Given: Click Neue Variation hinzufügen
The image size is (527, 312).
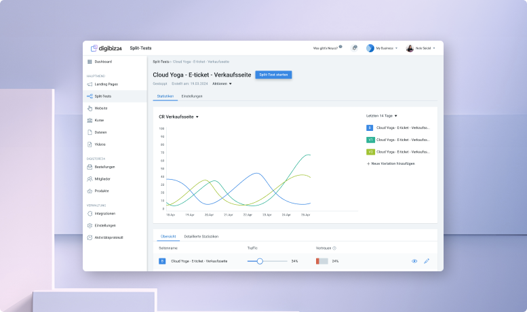Looking at the screenshot, I should [x=391, y=163].
